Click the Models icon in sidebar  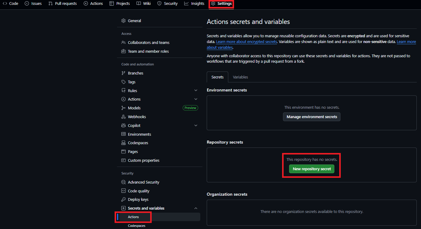(x=123, y=108)
